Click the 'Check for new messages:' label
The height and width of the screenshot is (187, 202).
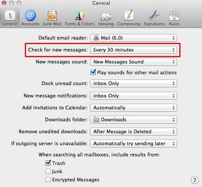[58, 50]
